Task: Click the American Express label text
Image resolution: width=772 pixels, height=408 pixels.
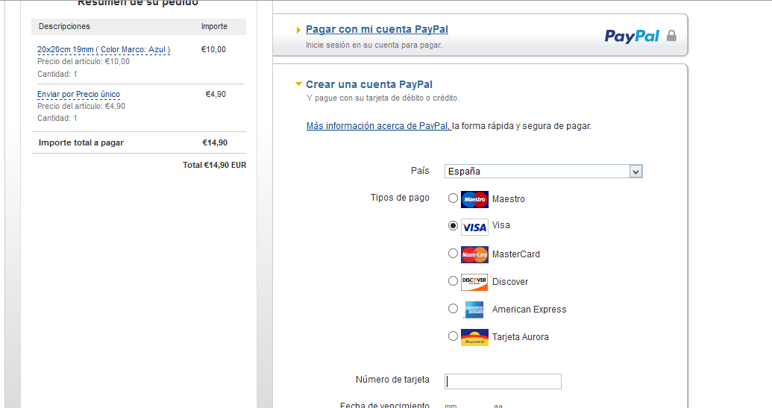Action: coord(530,309)
